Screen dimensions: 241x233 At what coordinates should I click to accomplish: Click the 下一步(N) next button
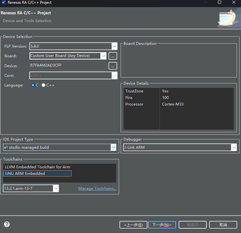pos(162,225)
